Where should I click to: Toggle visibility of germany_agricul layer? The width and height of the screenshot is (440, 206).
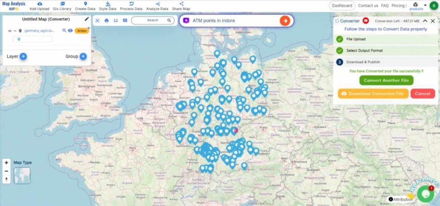point(70,30)
